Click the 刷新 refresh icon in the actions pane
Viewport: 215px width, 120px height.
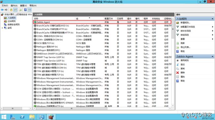click(x=178, y=43)
